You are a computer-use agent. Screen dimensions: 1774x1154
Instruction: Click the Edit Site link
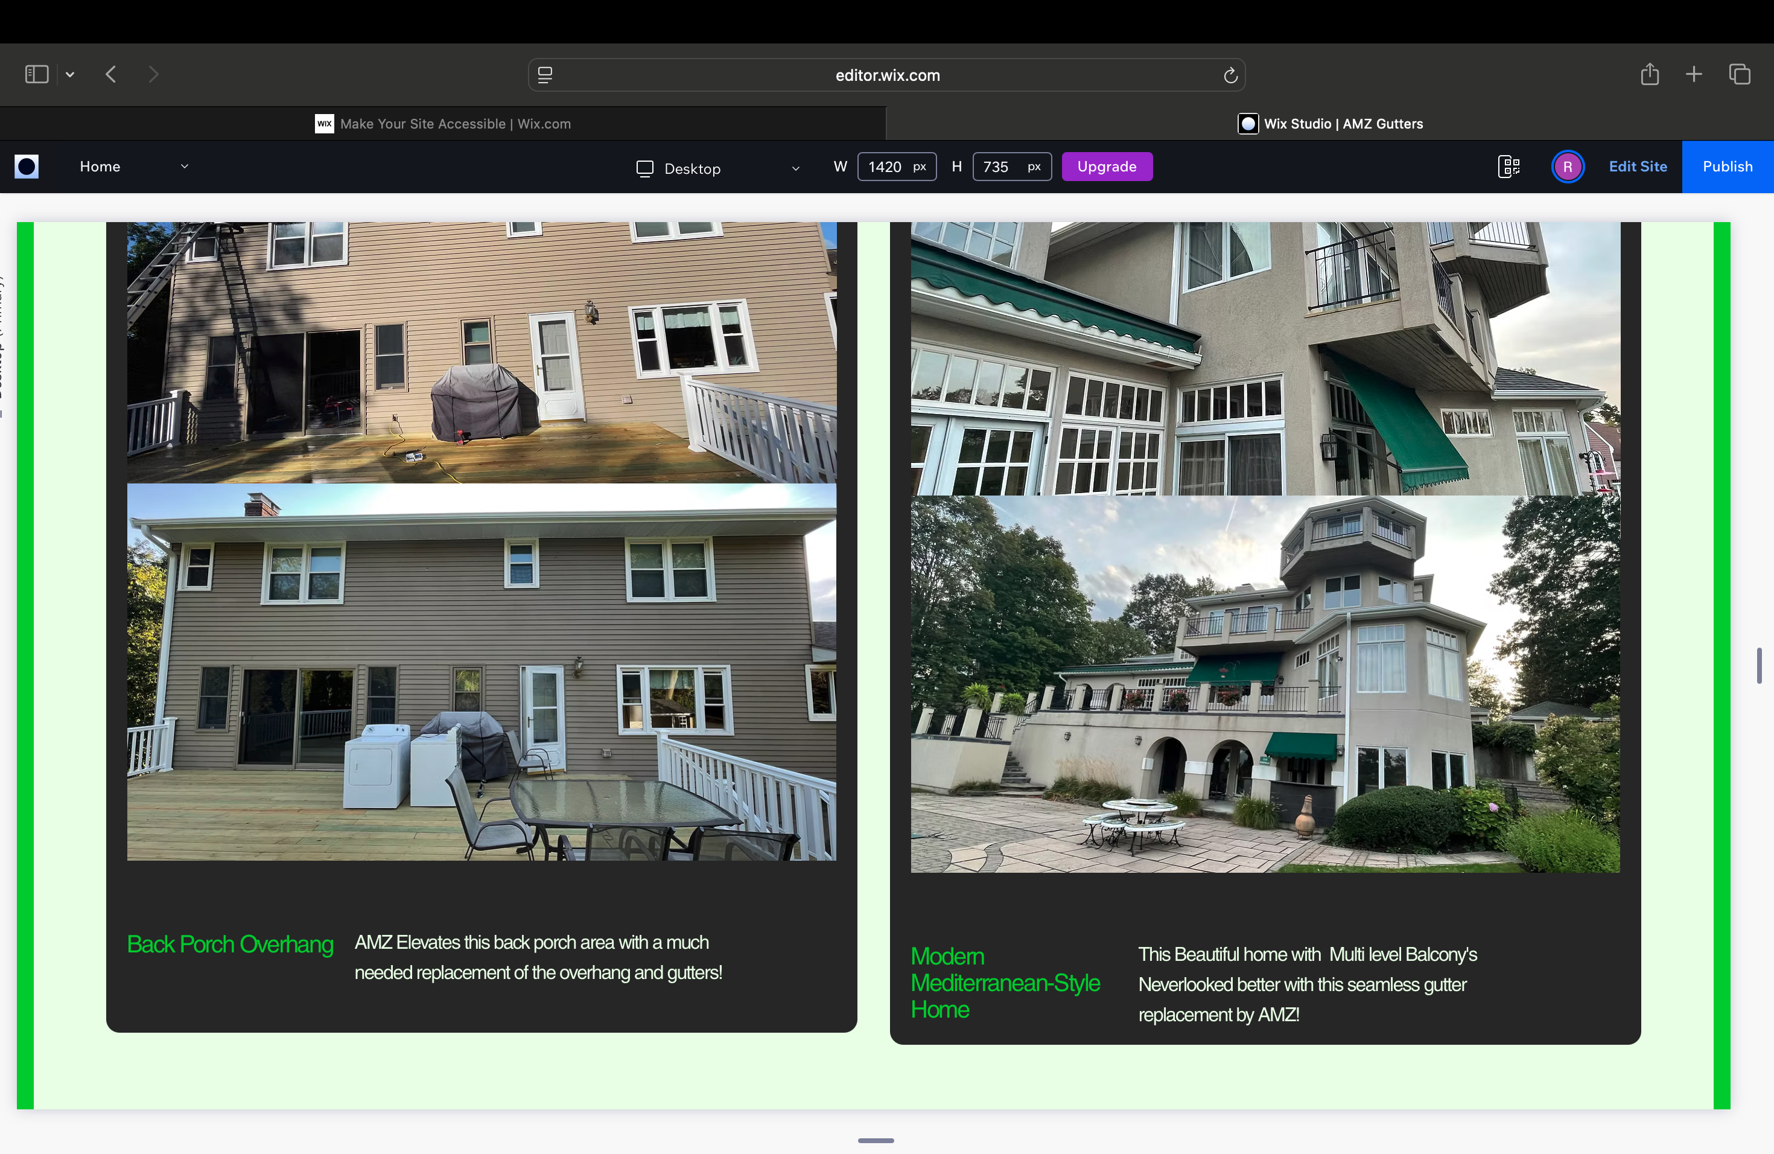point(1638,166)
